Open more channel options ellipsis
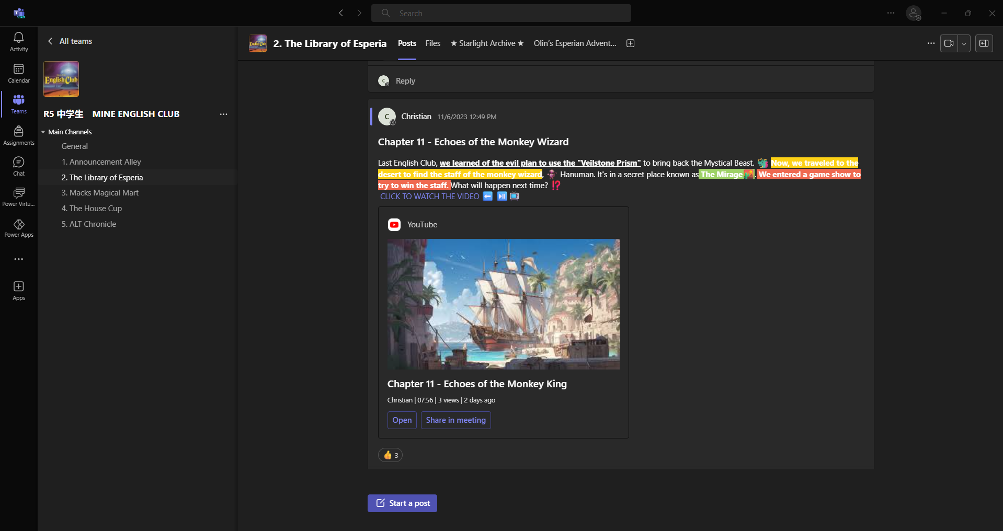 point(931,43)
